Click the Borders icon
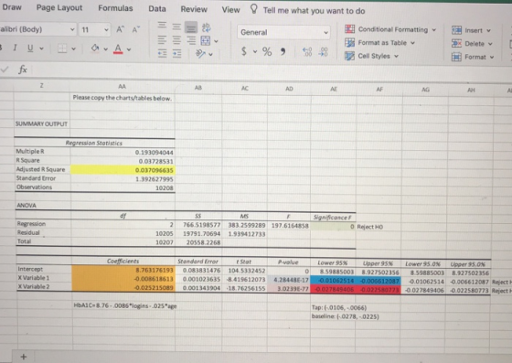This screenshot has width=512, height=363. tap(62, 48)
